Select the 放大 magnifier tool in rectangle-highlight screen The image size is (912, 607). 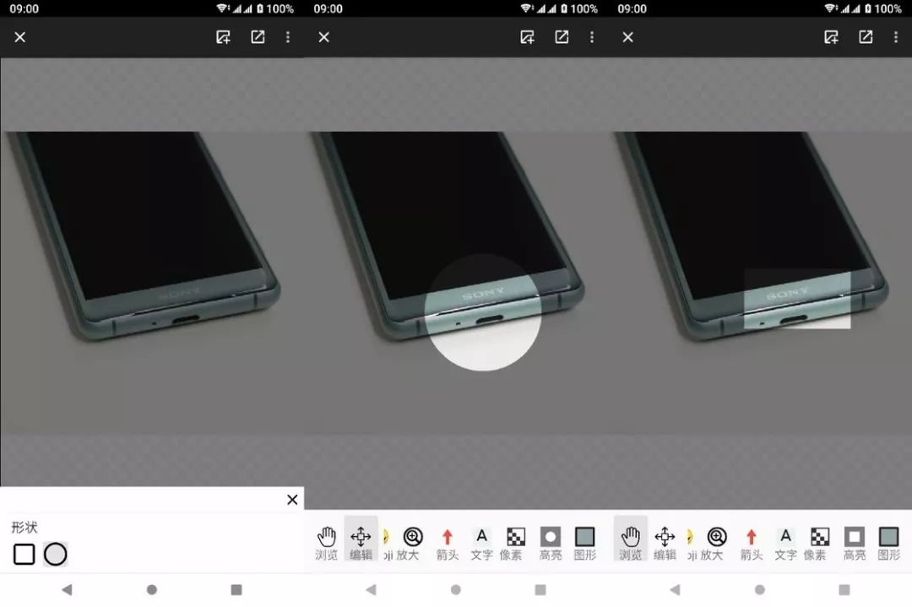pos(717,543)
